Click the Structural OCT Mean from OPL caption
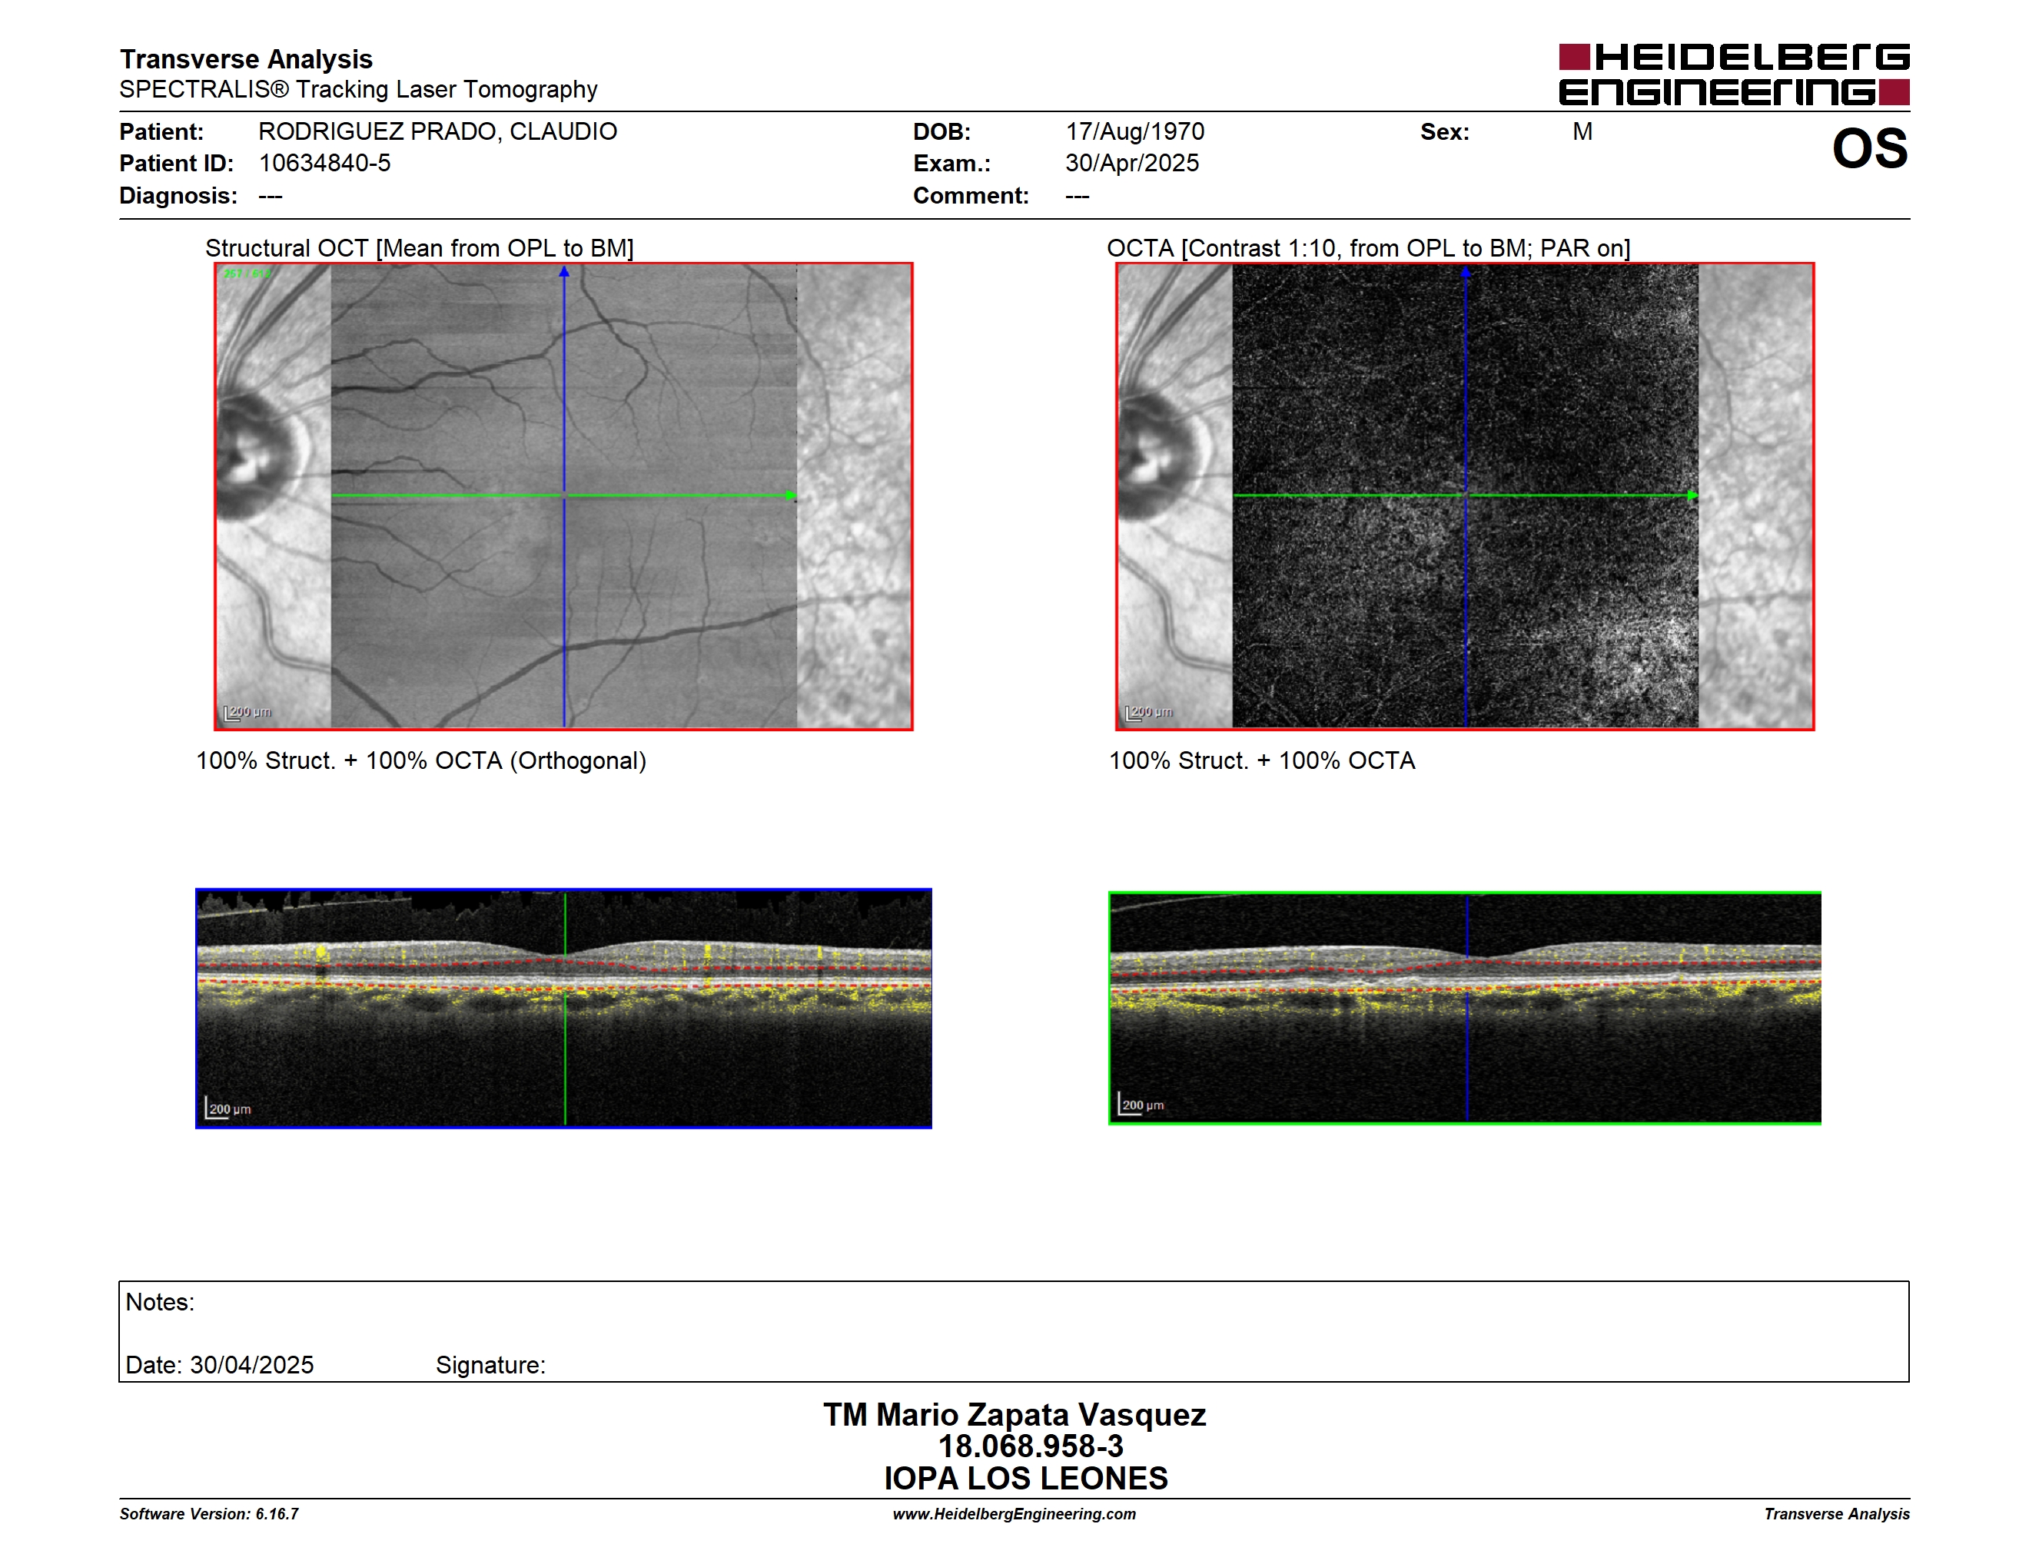The width and height of the screenshot is (2029, 1567). [419, 248]
